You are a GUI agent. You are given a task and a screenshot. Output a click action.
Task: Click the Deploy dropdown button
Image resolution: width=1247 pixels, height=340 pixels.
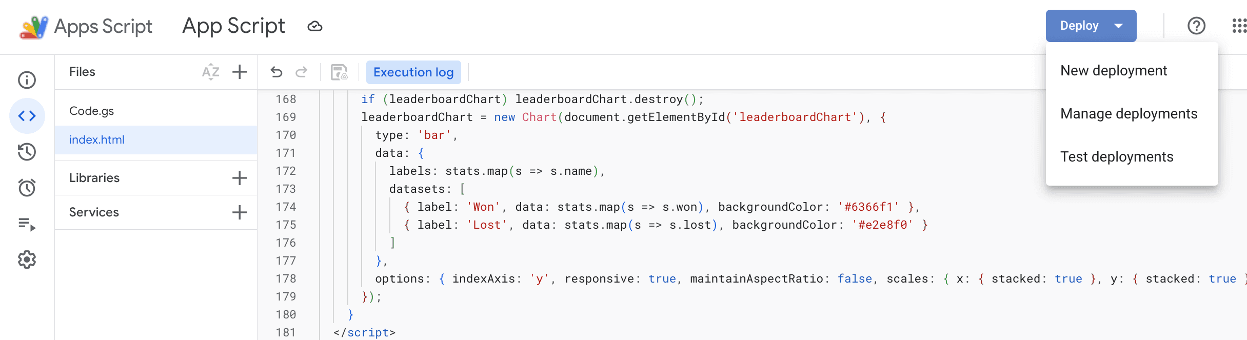pyautogui.click(x=1091, y=26)
